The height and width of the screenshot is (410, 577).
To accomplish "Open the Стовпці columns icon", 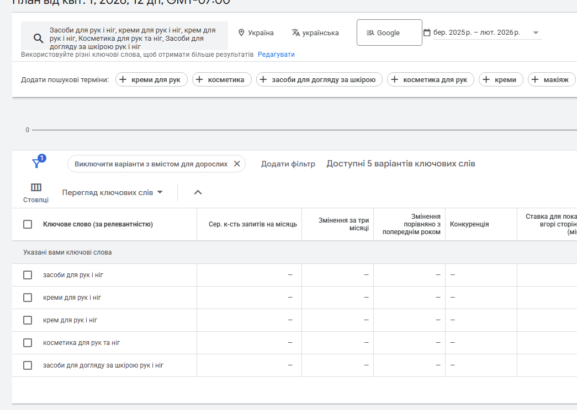I will click(36, 187).
